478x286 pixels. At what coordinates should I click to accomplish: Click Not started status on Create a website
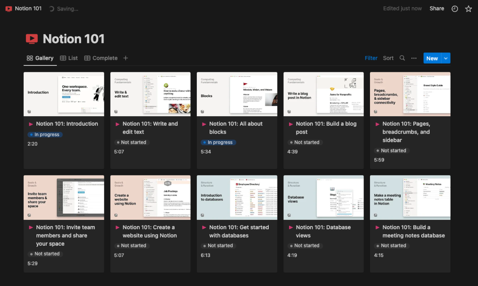132,246
